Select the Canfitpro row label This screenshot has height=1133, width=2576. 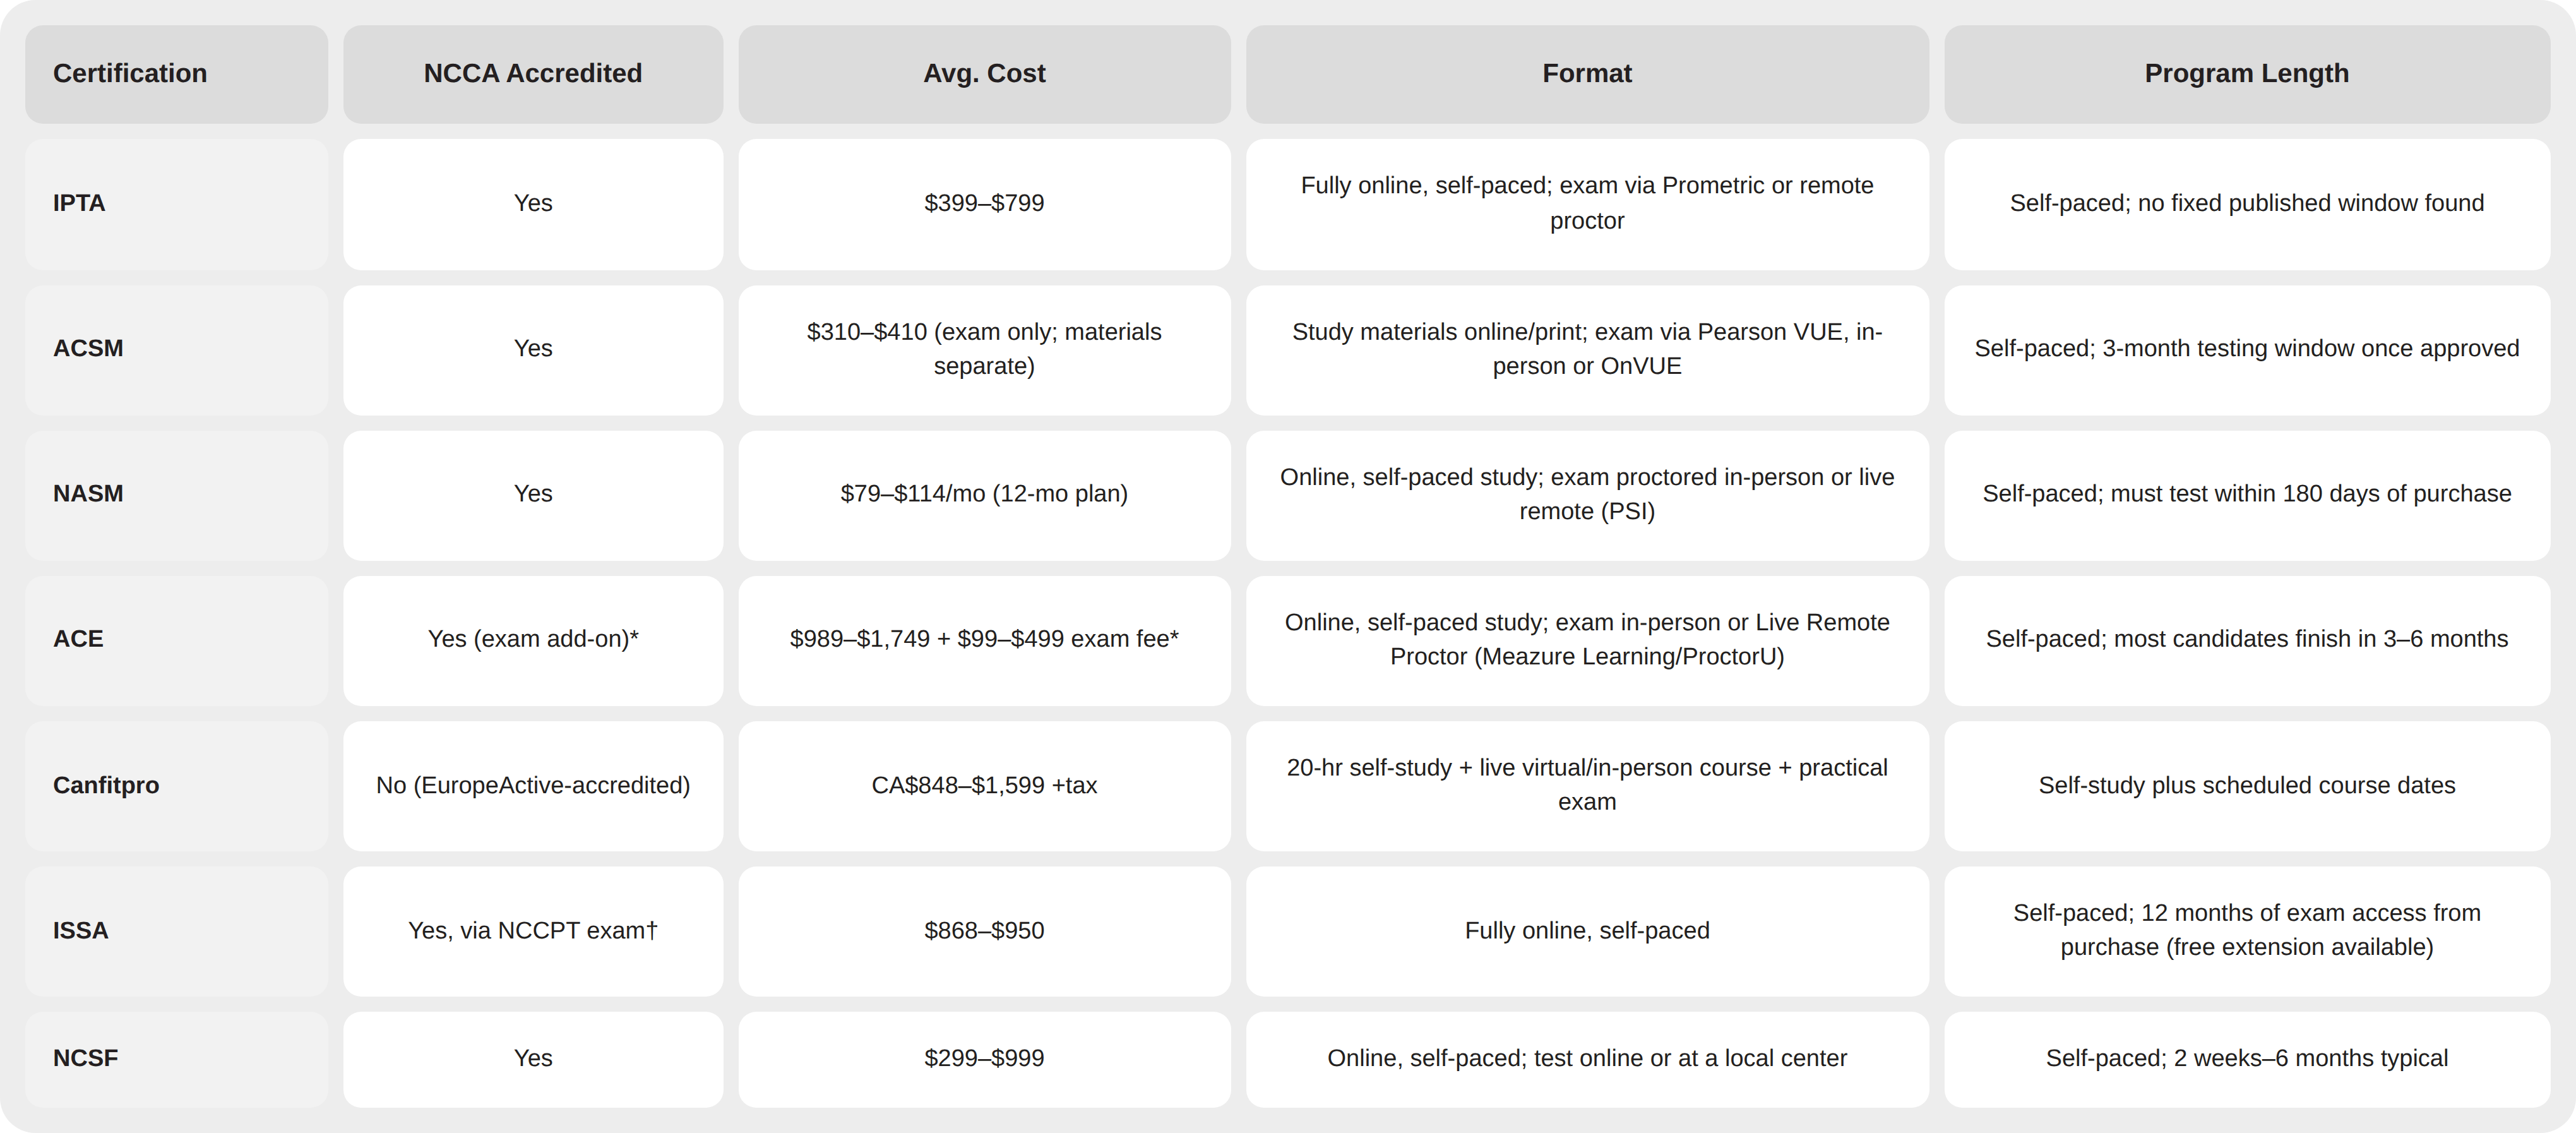[176, 786]
